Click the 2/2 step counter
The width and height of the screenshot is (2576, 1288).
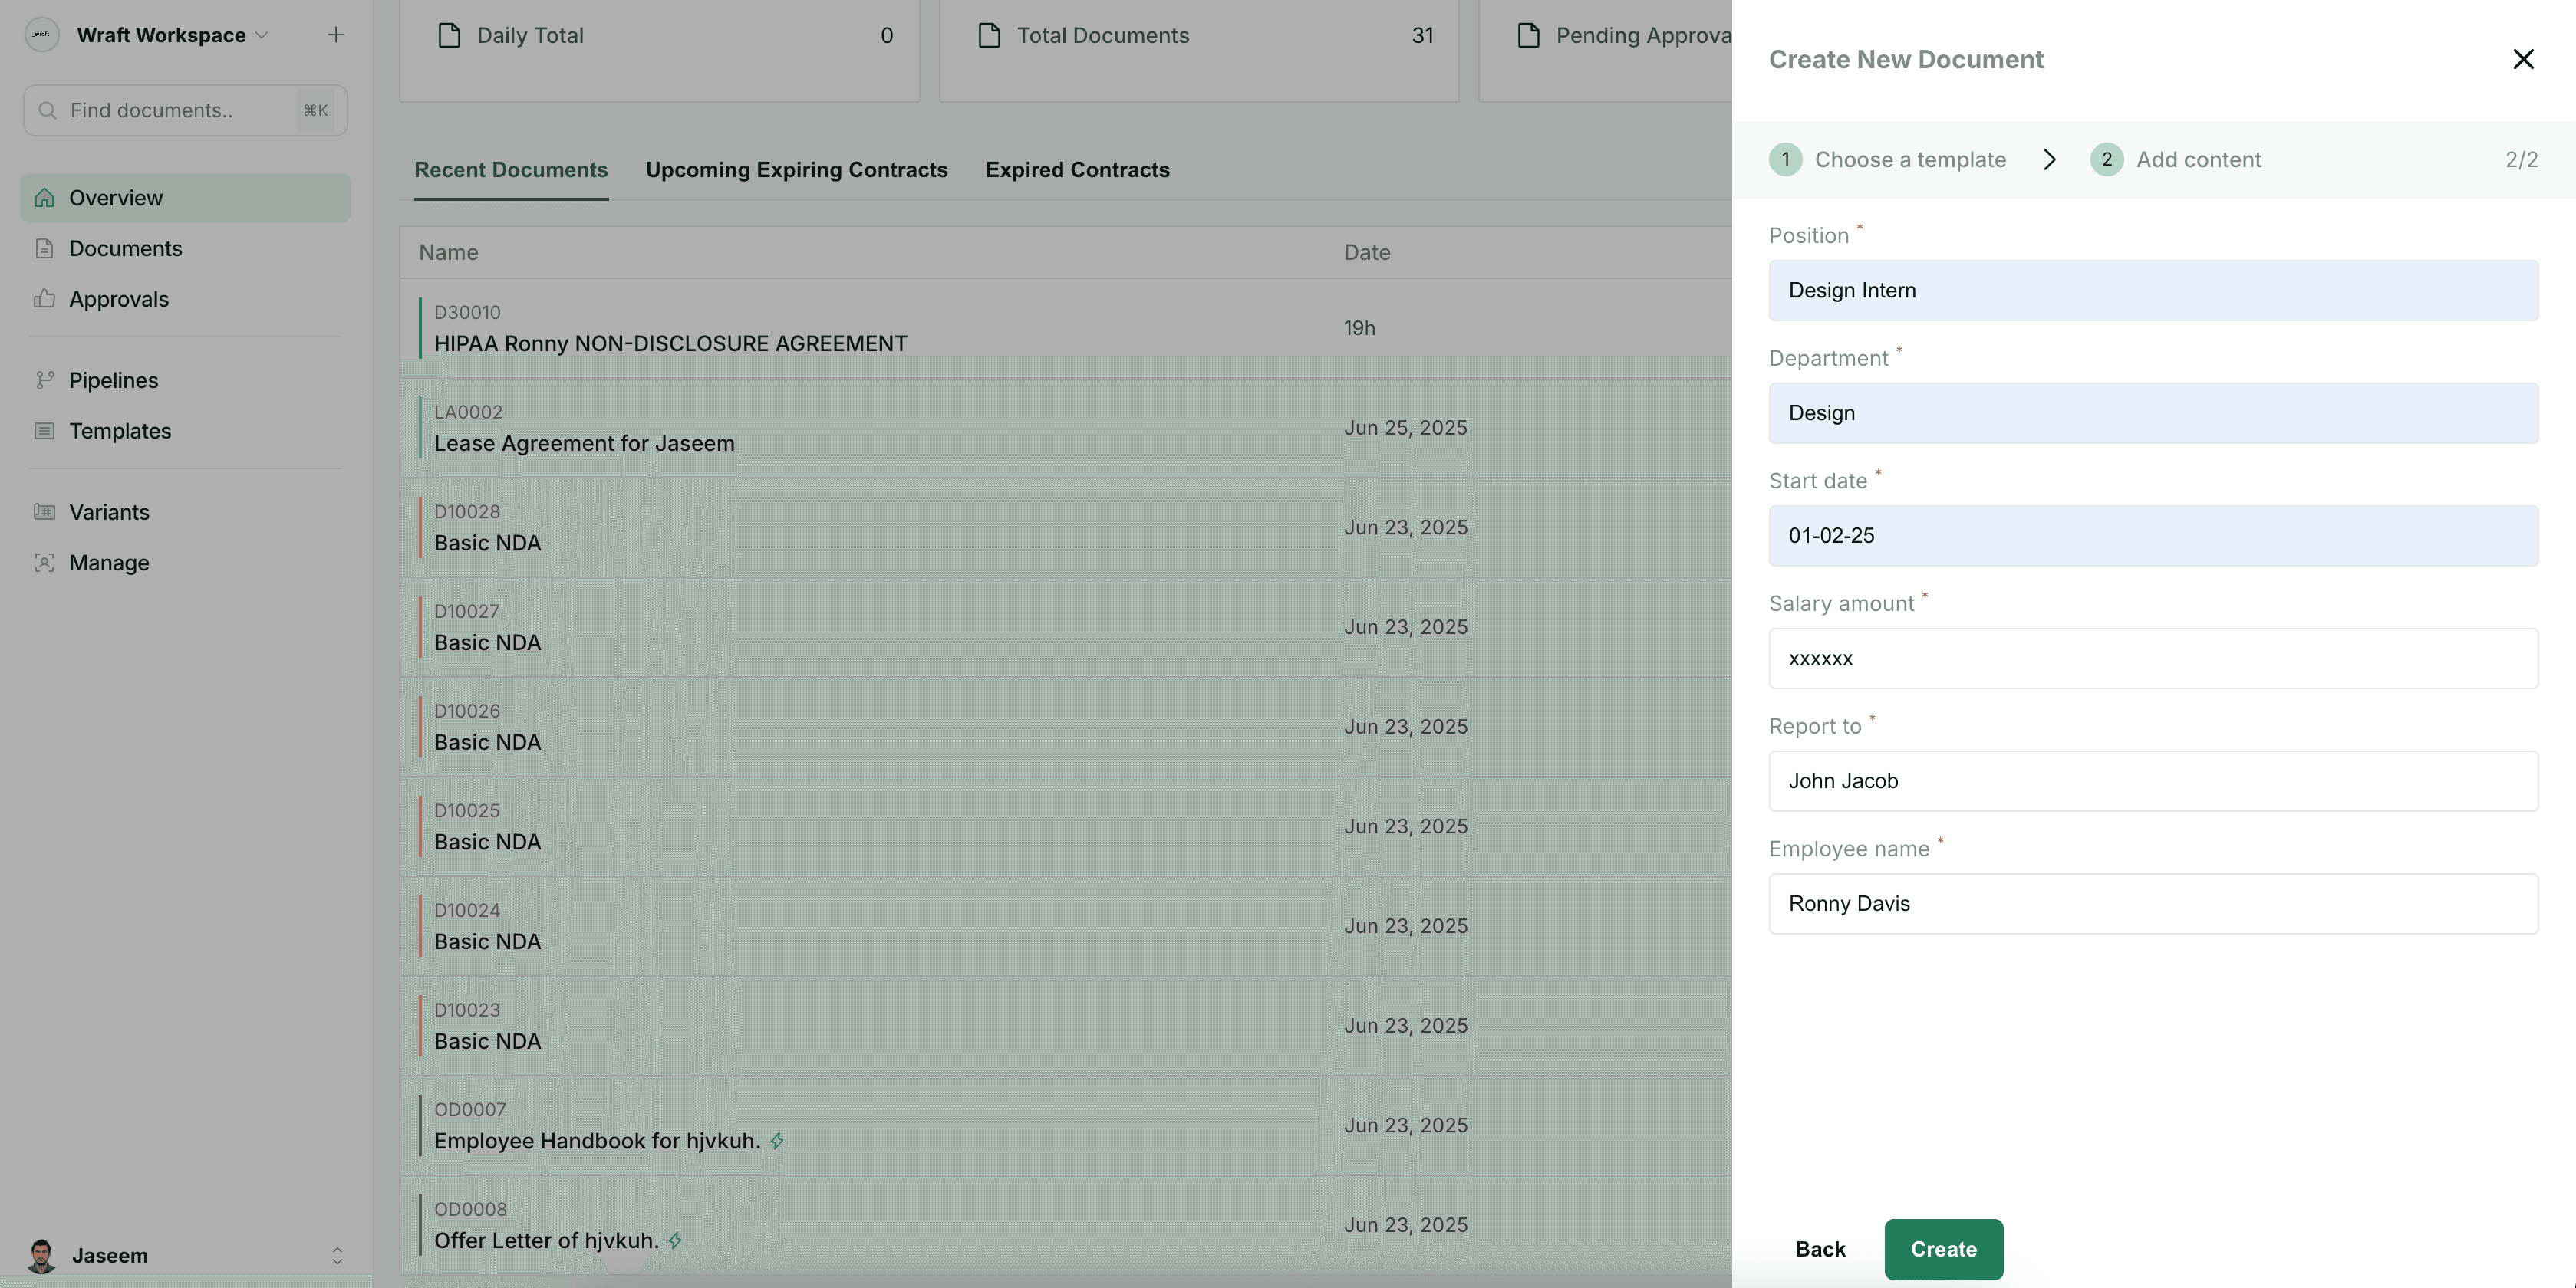pos(2521,160)
